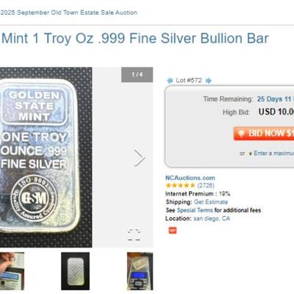Click the Bid Now lightbulb icon

pos(241,134)
